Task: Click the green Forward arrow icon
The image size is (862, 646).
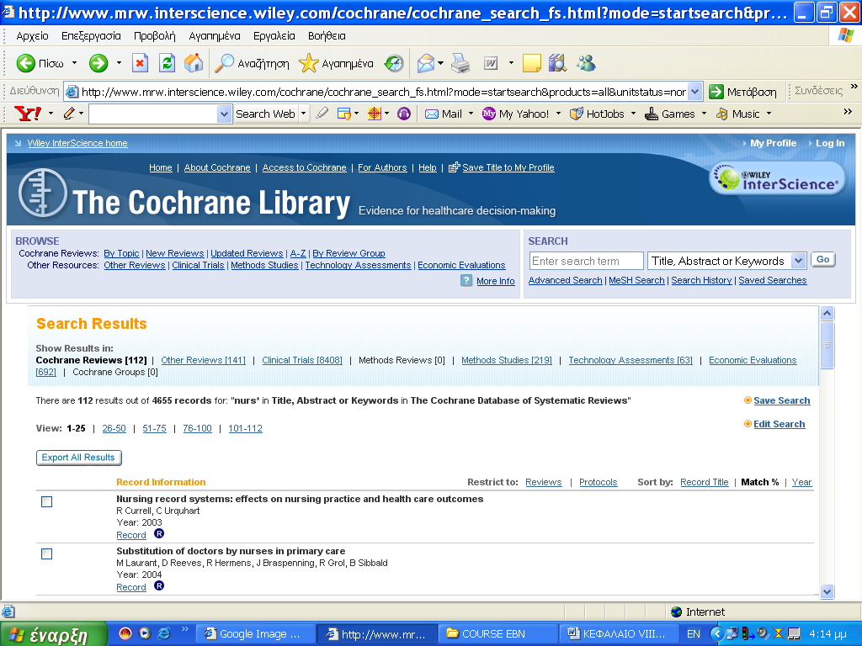Action: pos(98,63)
